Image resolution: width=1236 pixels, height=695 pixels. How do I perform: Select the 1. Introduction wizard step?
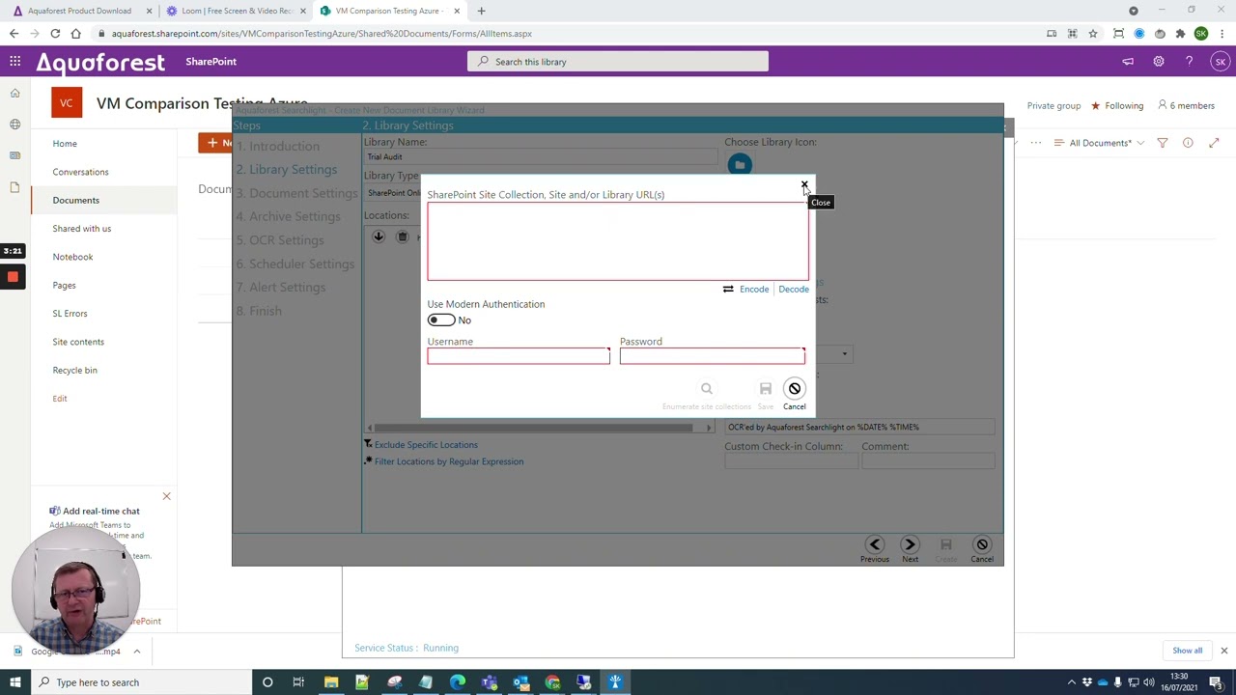(278, 146)
